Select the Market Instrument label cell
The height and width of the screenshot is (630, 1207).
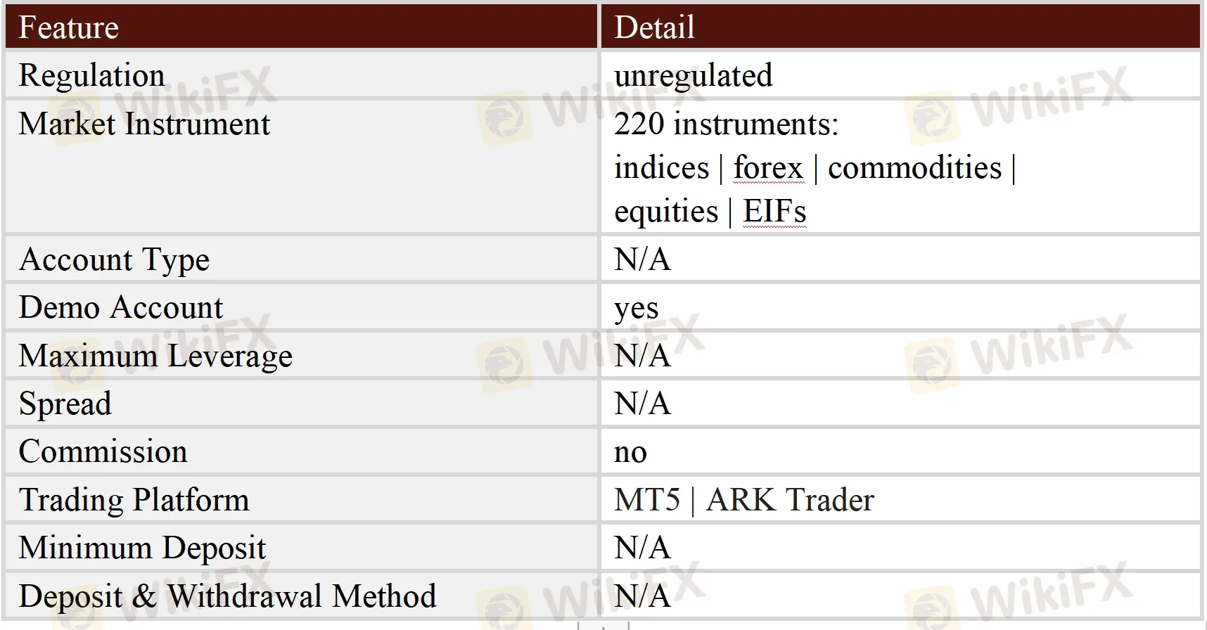click(144, 124)
